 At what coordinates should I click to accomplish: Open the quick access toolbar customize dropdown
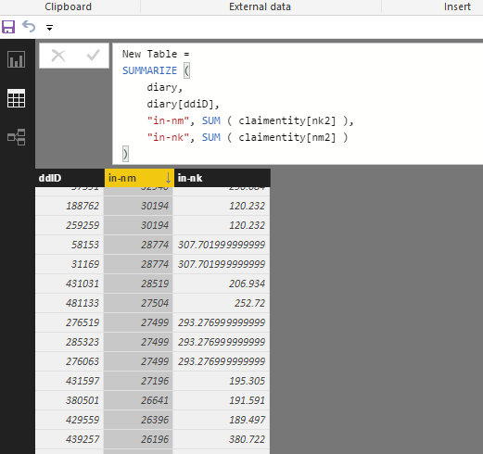click(x=49, y=28)
